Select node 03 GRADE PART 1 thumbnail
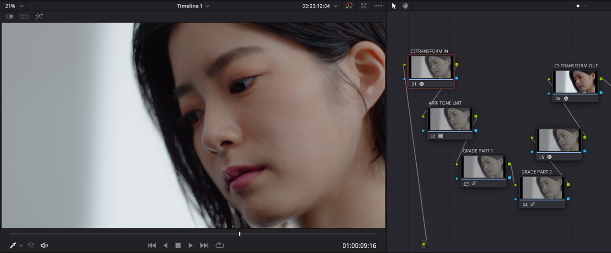 (x=484, y=167)
